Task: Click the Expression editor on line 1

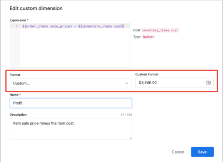Action: click(x=75, y=26)
